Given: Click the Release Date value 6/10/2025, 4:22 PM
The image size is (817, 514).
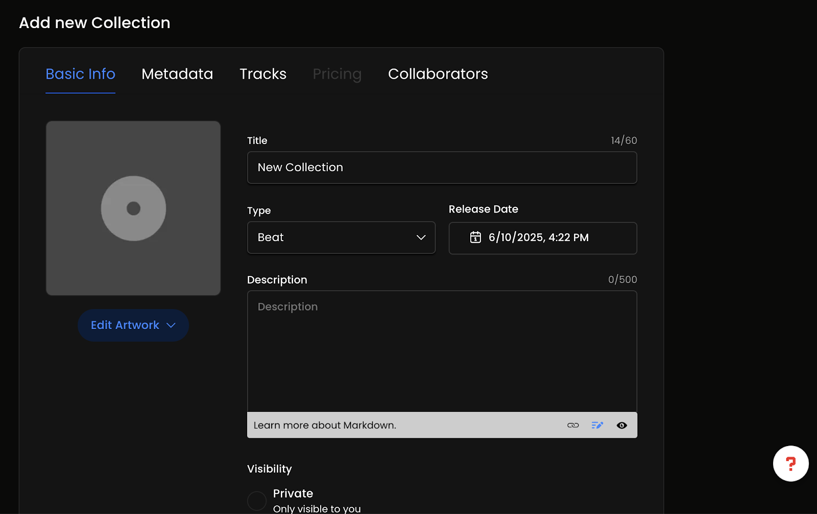Looking at the screenshot, I should (x=538, y=238).
